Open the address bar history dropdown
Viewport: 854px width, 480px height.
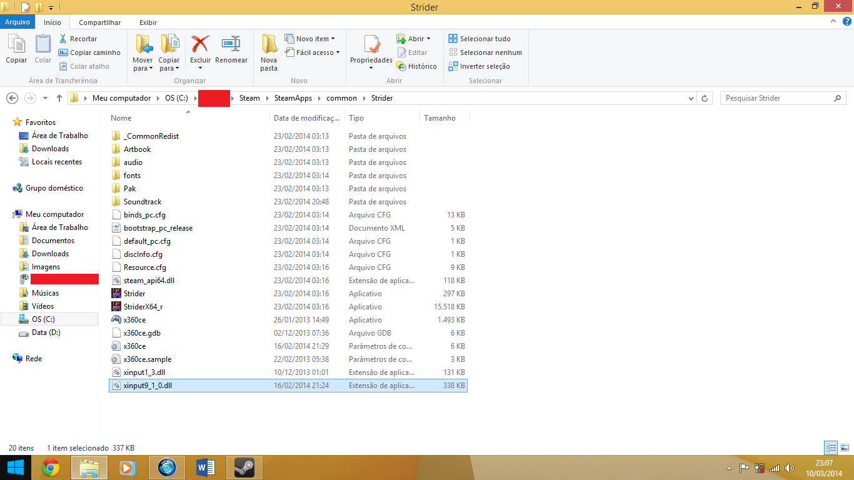point(691,98)
